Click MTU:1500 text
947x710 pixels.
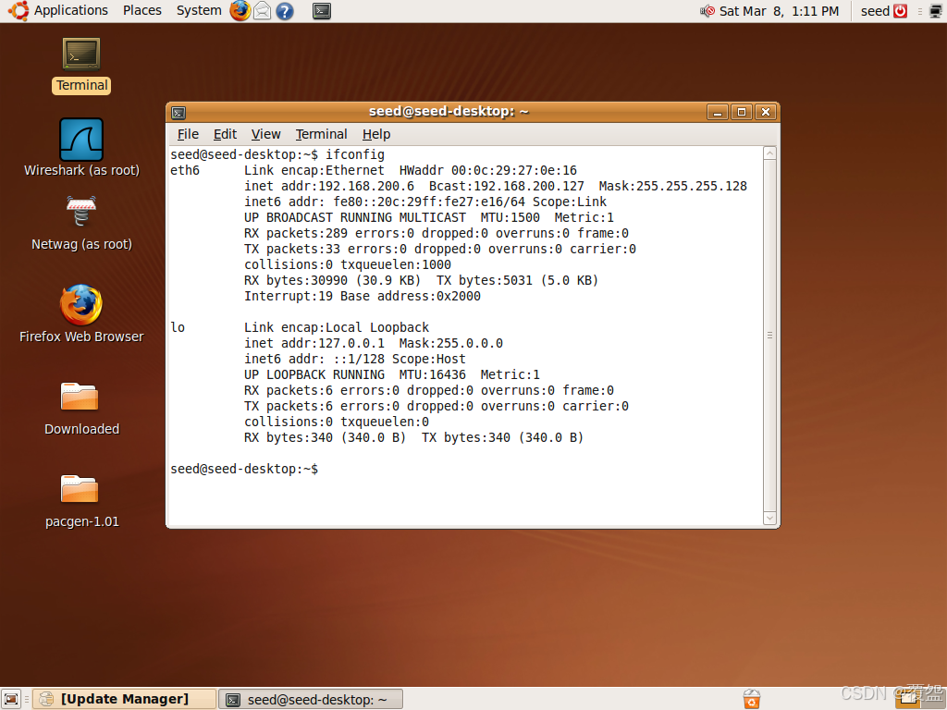[x=510, y=217]
